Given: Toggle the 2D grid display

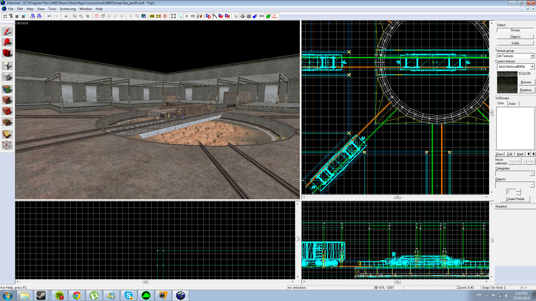Looking at the screenshot, I should point(5,16).
